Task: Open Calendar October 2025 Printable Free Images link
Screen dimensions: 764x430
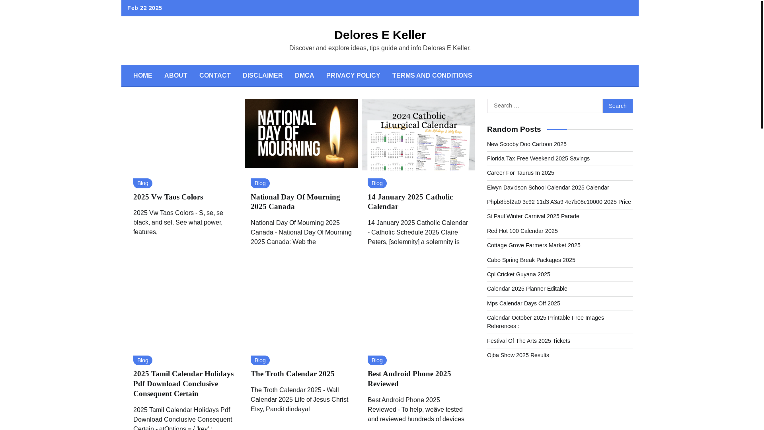Action: (x=545, y=322)
